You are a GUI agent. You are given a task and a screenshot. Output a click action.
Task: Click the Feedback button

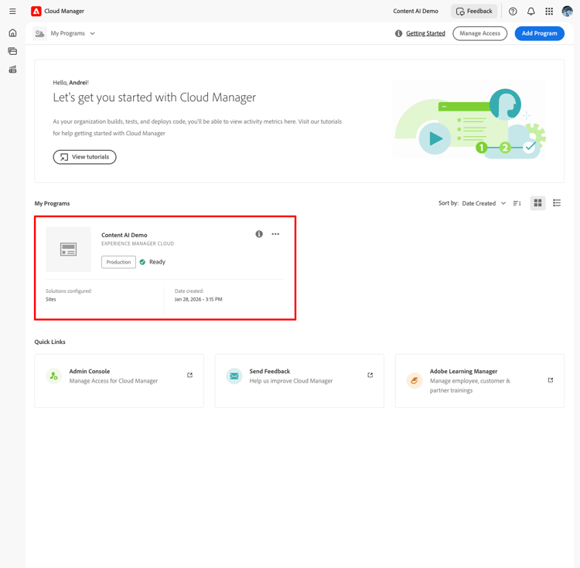tap(474, 12)
